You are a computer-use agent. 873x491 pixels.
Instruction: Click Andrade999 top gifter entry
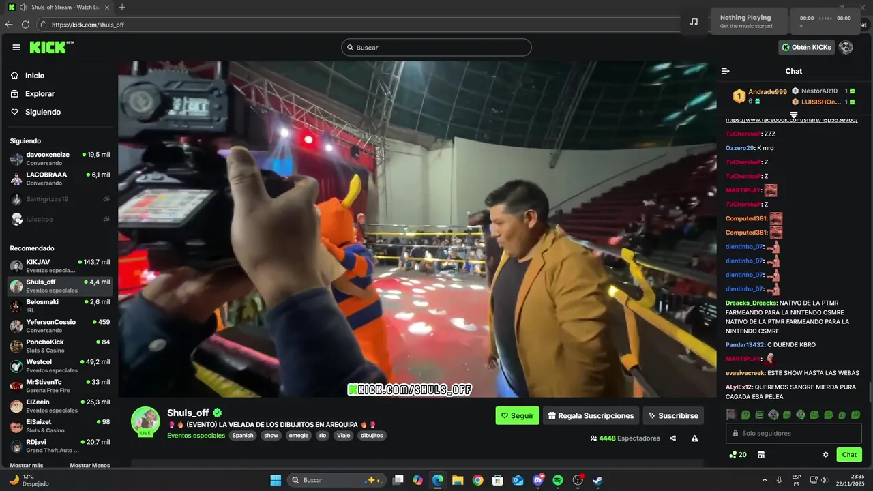tap(759, 96)
